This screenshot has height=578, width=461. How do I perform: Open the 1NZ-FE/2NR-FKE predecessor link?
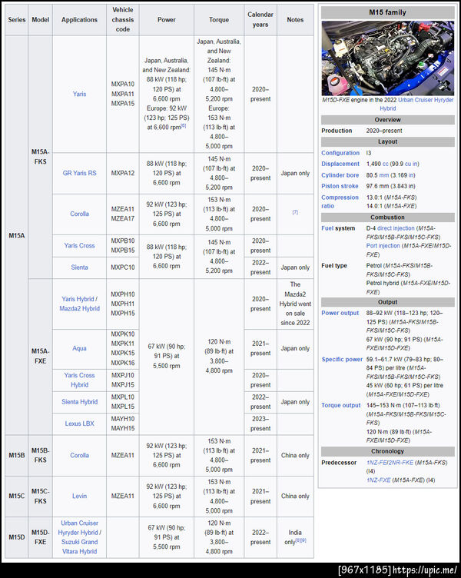click(x=390, y=463)
